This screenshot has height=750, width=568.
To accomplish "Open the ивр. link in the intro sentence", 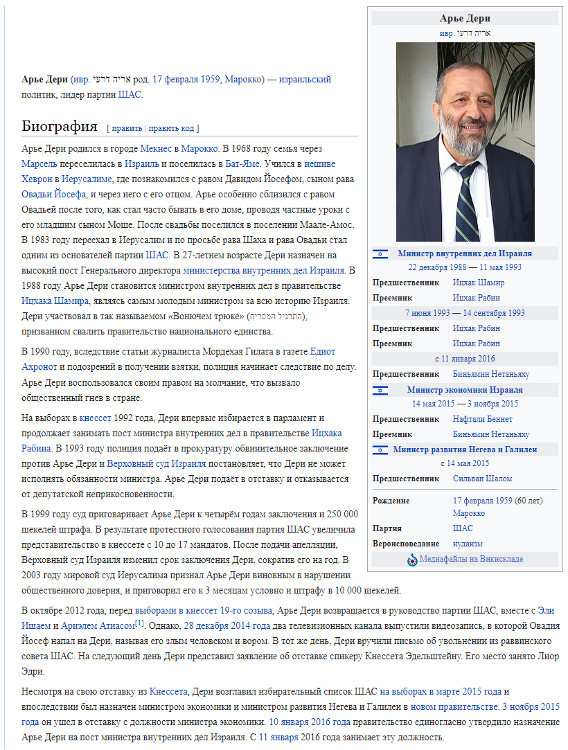I will coord(81,80).
